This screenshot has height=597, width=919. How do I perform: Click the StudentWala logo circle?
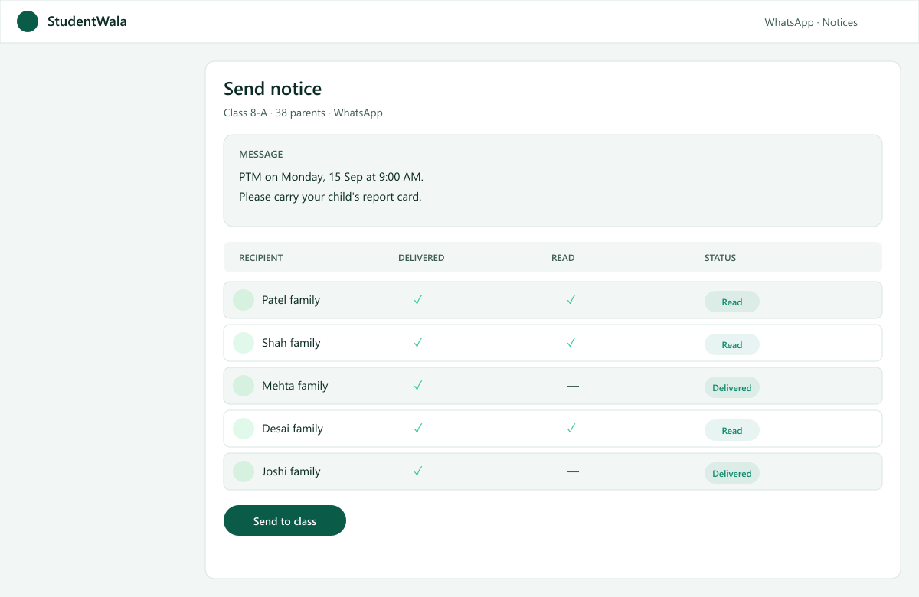click(28, 21)
